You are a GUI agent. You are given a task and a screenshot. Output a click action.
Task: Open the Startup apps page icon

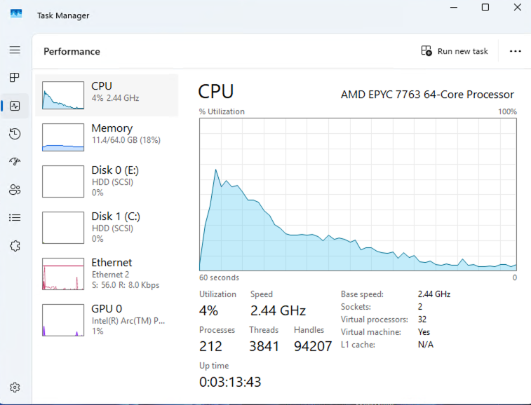pyautogui.click(x=15, y=162)
